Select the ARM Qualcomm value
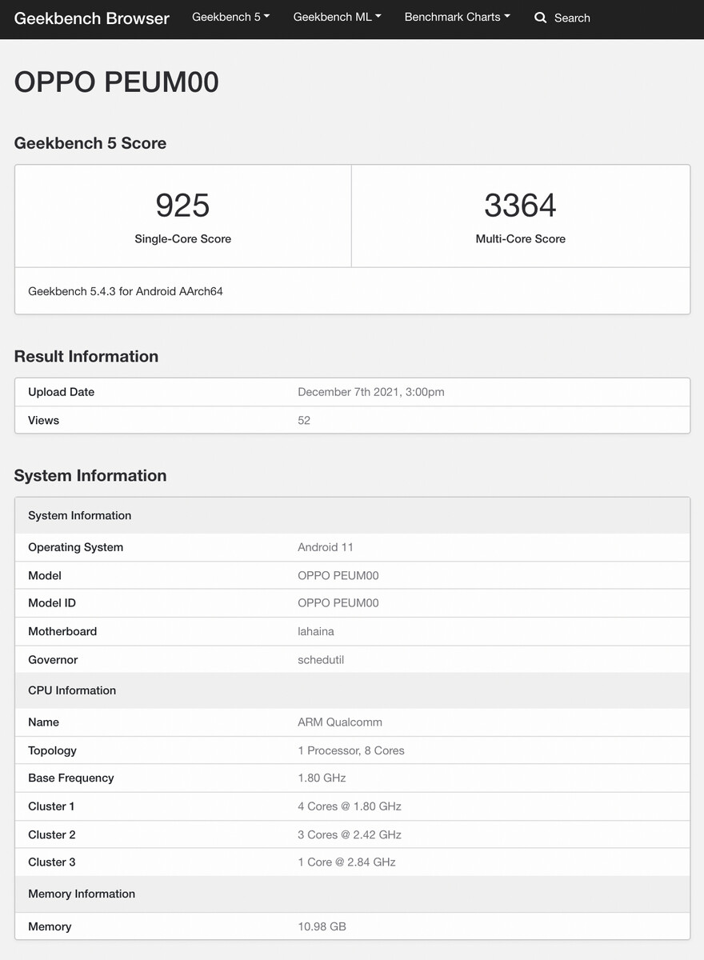This screenshot has width=704, height=960. pos(340,722)
